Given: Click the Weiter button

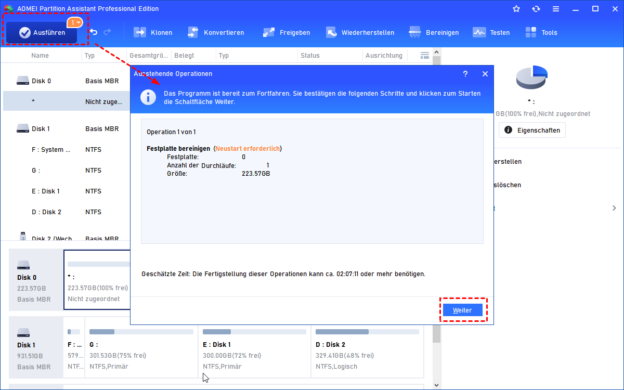Looking at the screenshot, I should pyautogui.click(x=462, y=310).
